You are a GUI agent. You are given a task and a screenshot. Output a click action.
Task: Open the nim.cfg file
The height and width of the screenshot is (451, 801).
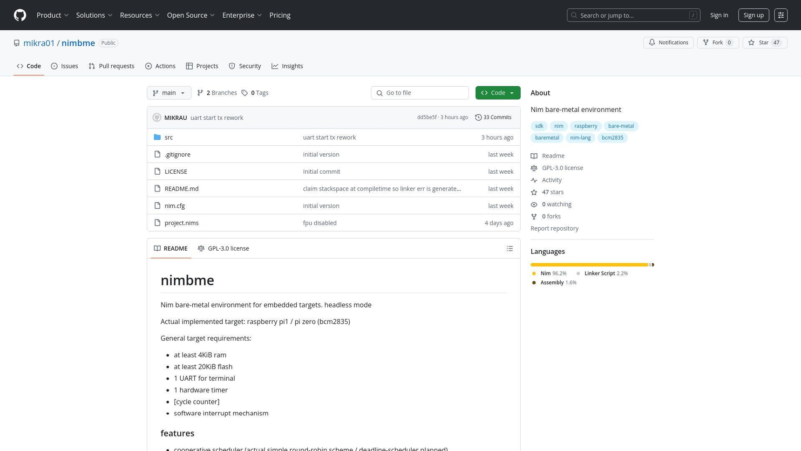tap(175, 205)
